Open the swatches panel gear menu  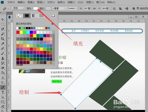[x=52, y=24]
